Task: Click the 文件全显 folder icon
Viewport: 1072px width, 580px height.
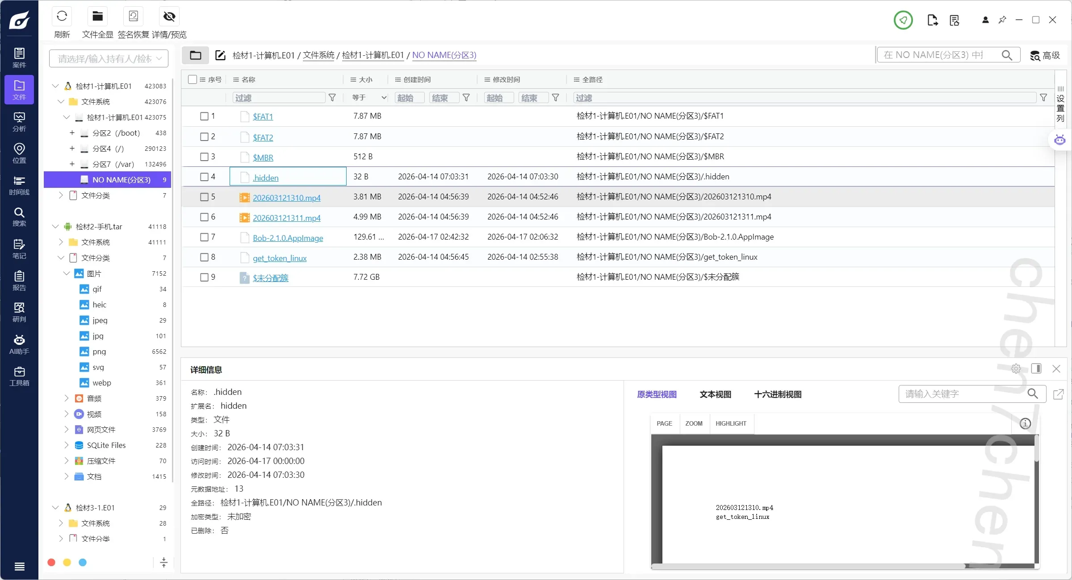Action: pyautogui.click(x=97, y=17)
